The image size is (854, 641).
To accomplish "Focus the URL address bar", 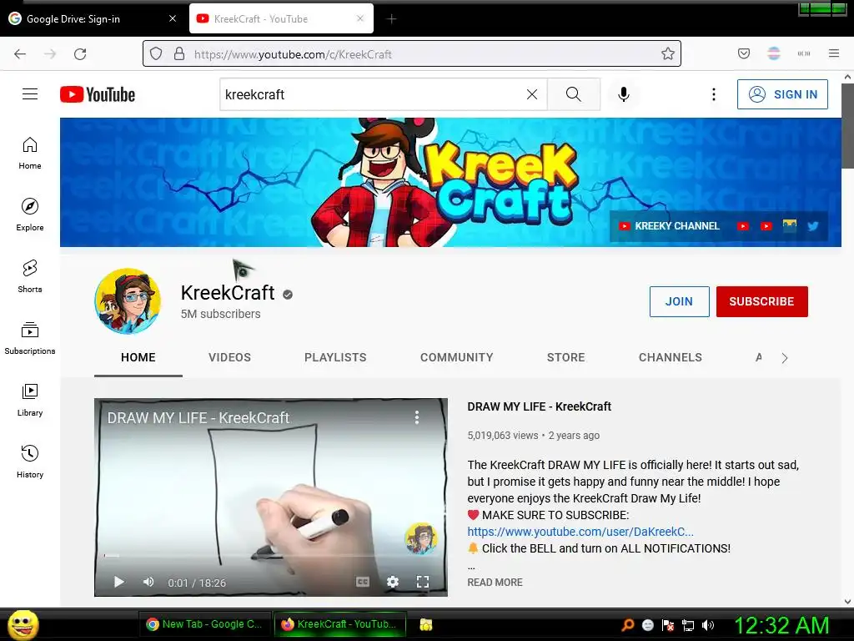I will point(412,54).
